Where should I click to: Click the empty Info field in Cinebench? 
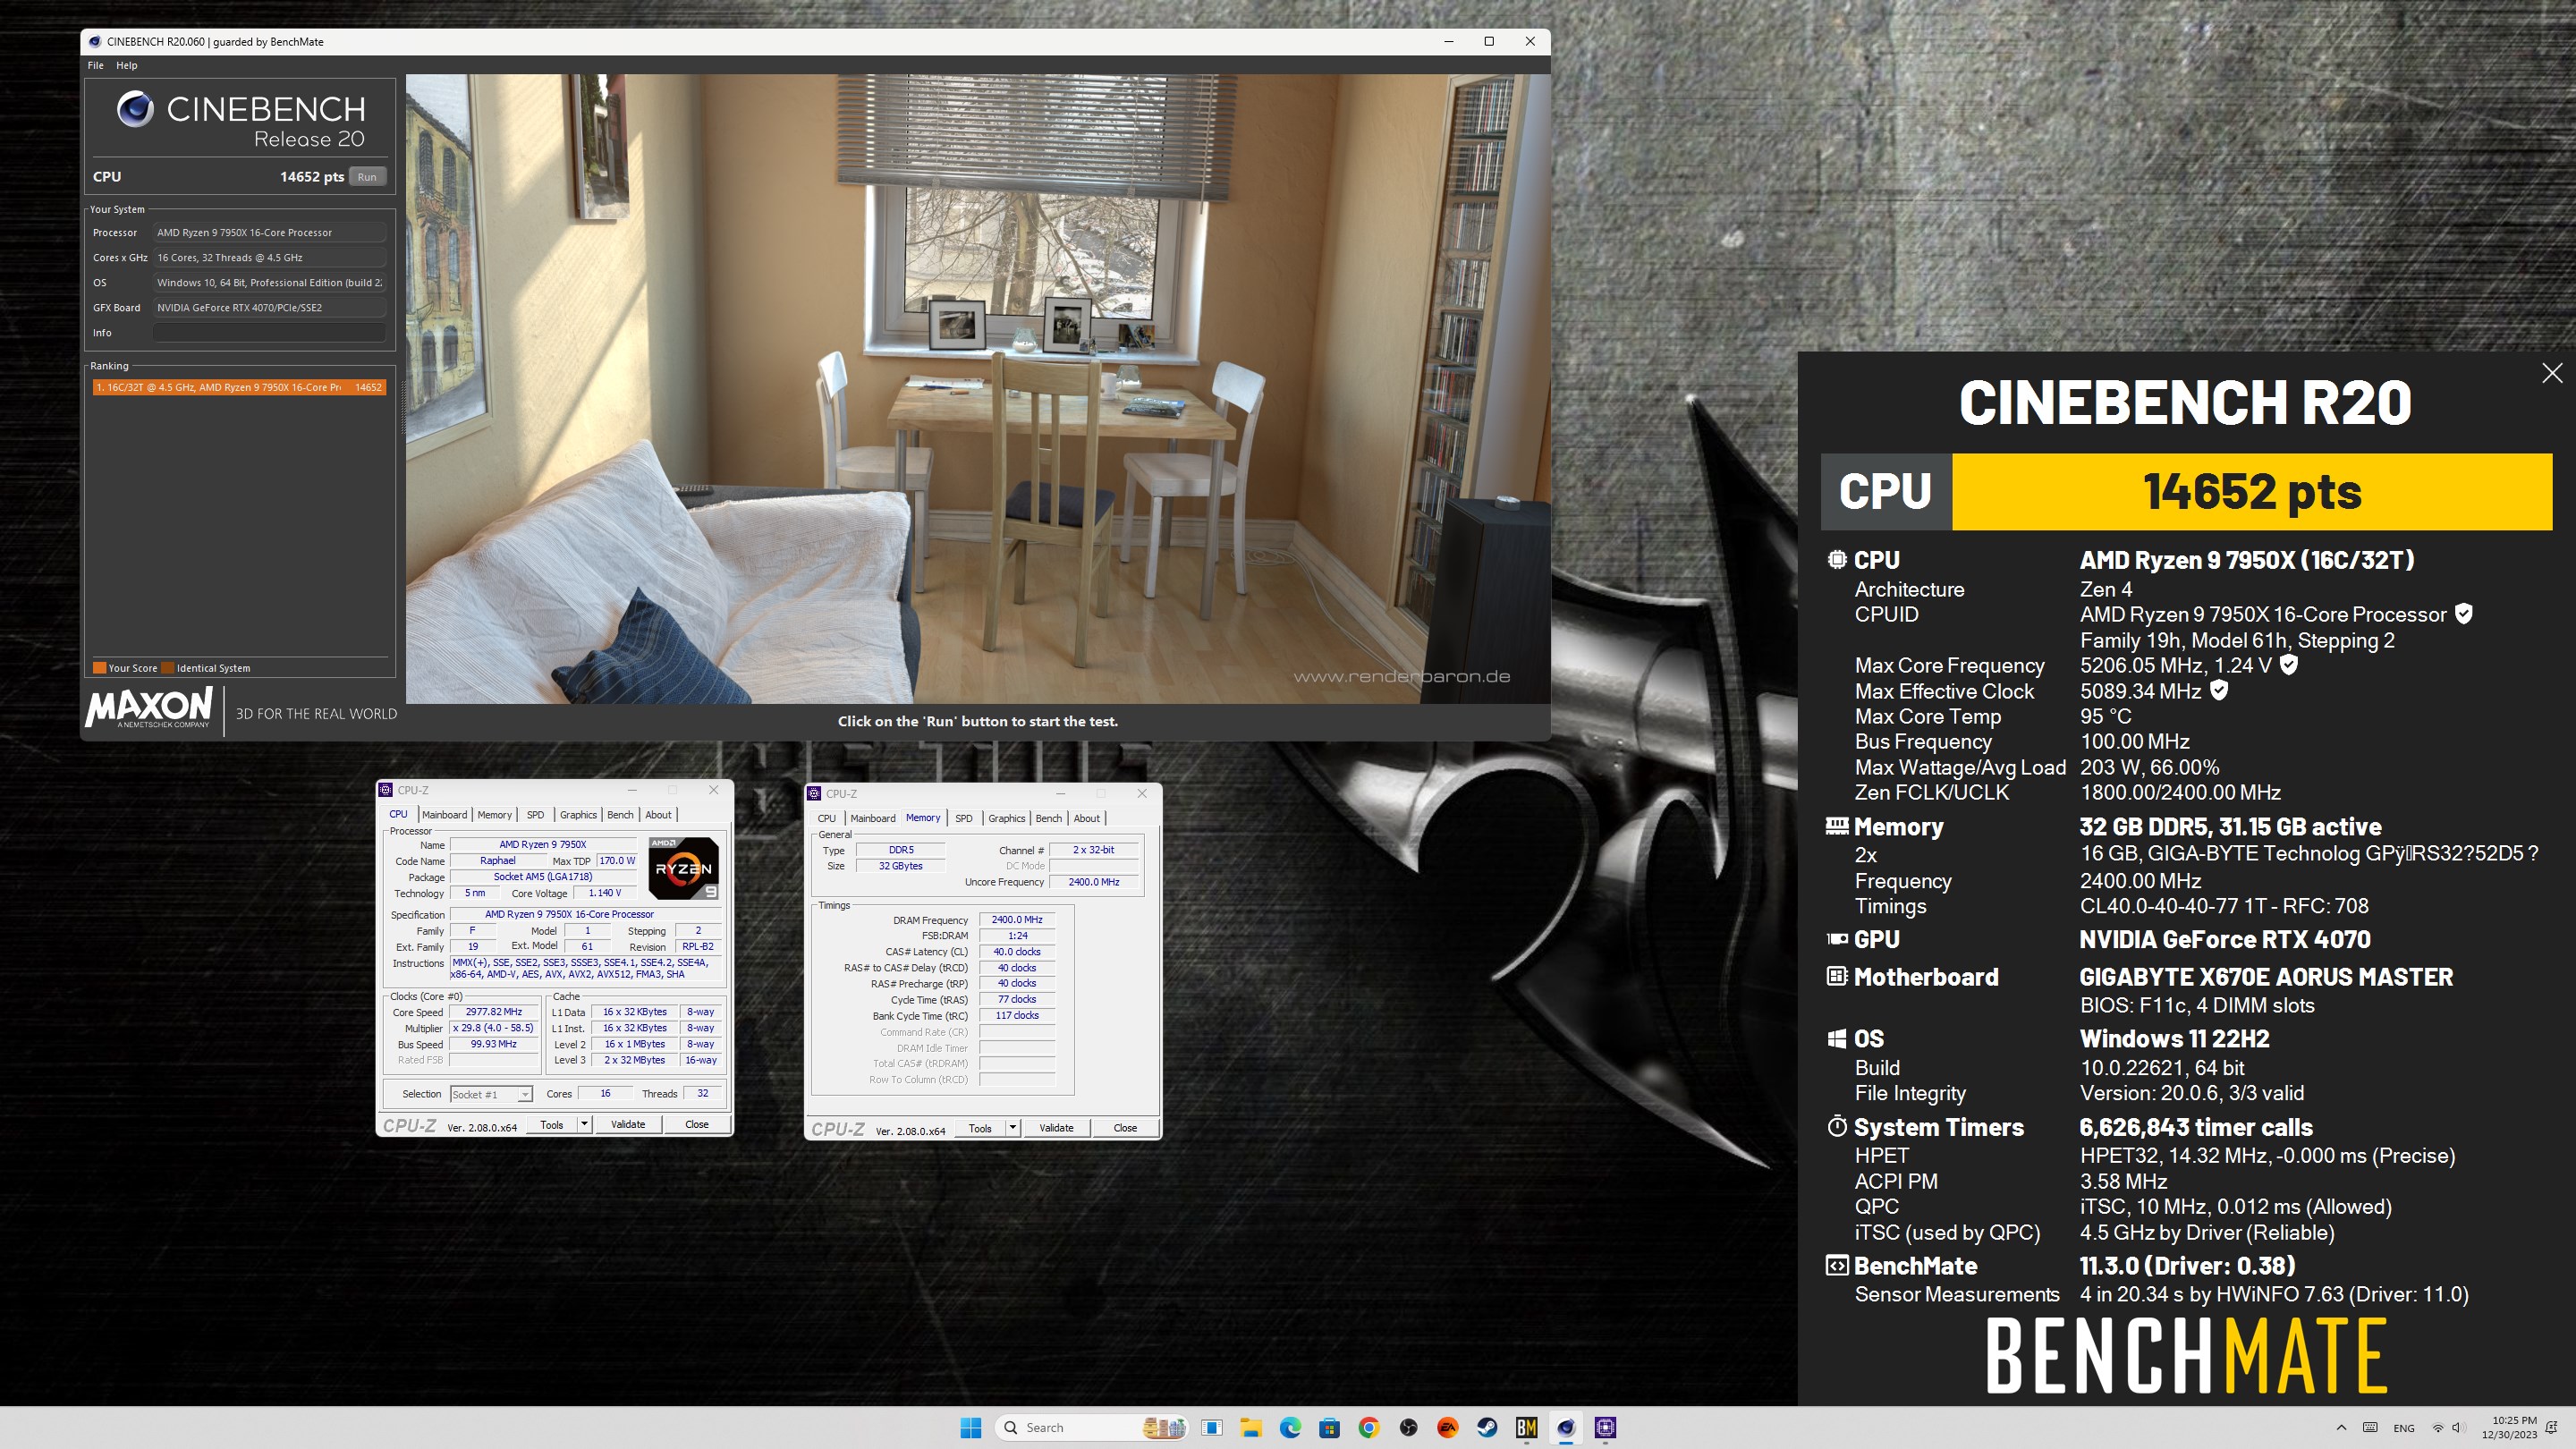tap(269, 333)
